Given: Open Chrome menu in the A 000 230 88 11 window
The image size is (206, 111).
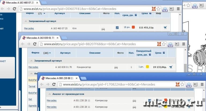Looking at the screenshot, I should point(202,85).
